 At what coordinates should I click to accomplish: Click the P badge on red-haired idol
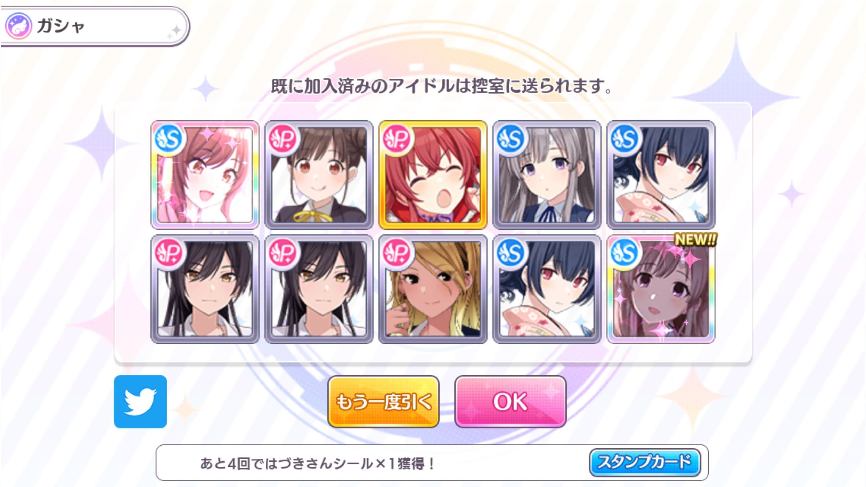coord(397,139)
